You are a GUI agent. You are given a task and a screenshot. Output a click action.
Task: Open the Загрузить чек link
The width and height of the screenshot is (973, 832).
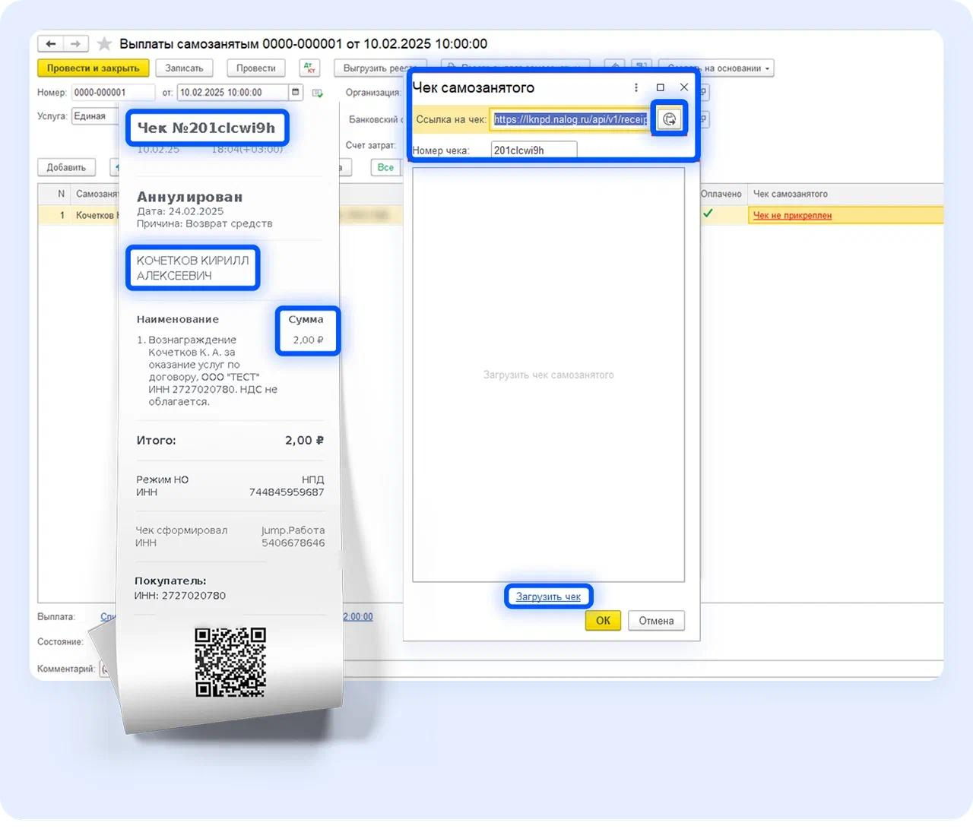click(548, 596)
